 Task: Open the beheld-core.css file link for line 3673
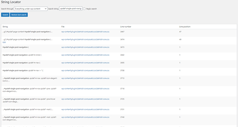(85, 47)
